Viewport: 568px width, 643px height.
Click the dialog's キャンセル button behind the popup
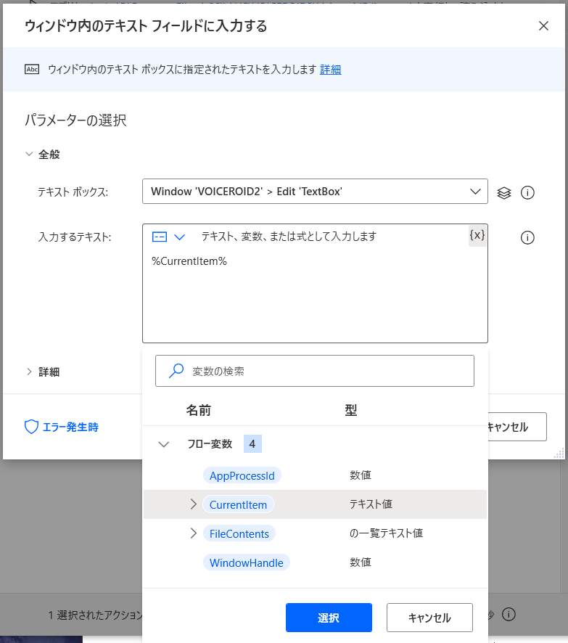(517, 427)
